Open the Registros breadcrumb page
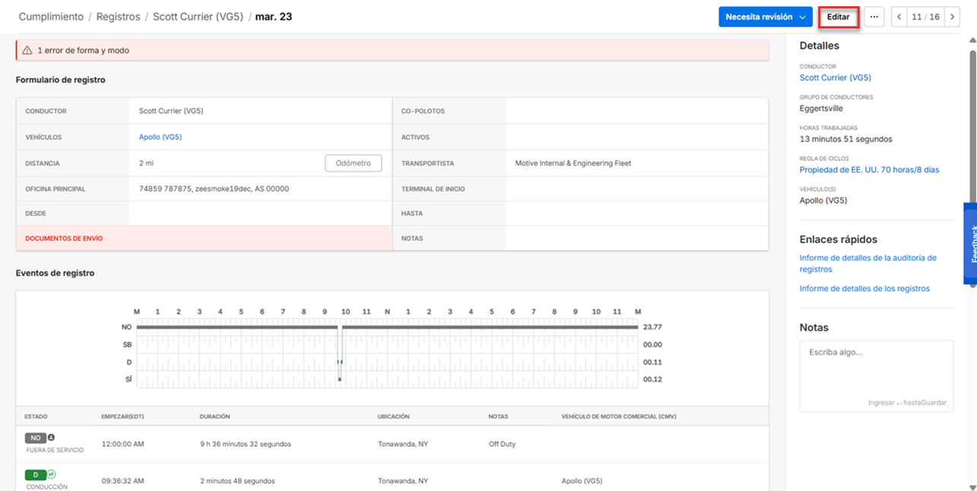 118,16
